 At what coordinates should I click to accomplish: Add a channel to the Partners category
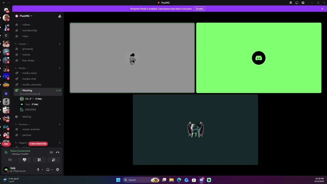click(x=60, y=124)
